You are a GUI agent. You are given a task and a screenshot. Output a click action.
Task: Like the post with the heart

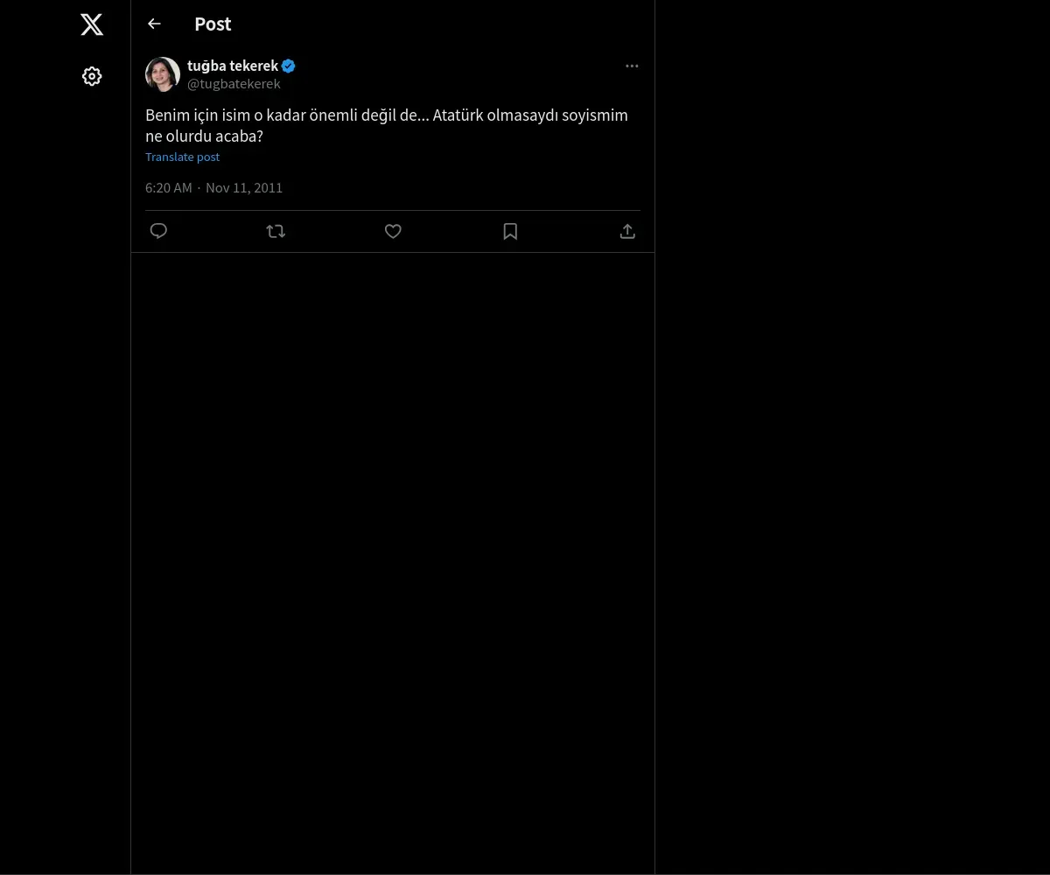point(393,231)
